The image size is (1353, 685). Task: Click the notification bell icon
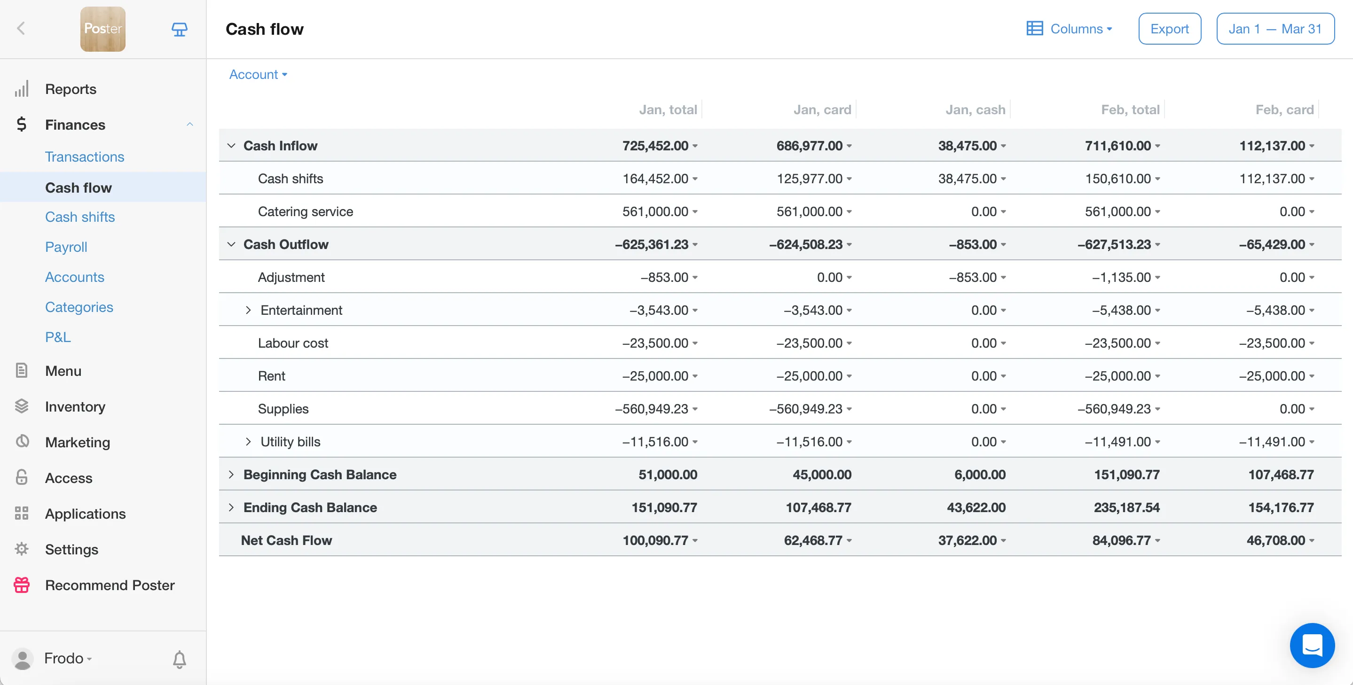coord(179,659)
